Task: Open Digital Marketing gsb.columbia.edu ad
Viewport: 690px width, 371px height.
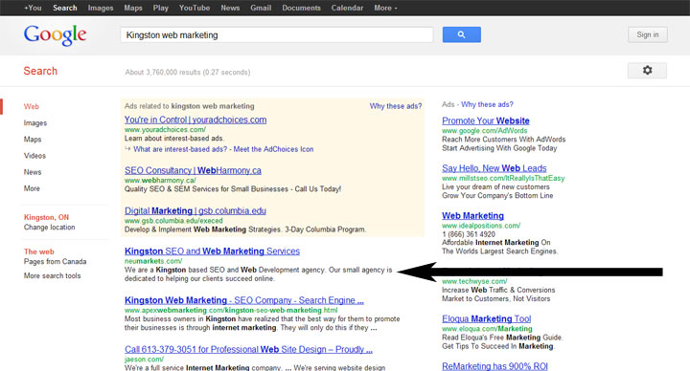Action: click(195, 210)
